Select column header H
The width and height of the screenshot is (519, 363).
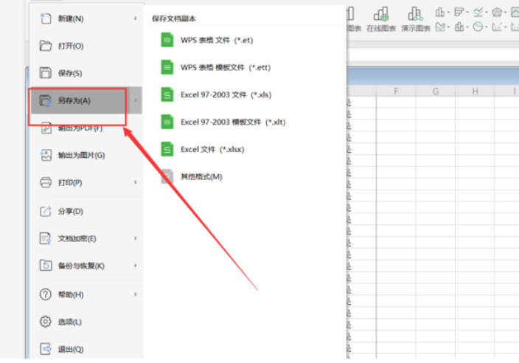[x=475, y=91]
